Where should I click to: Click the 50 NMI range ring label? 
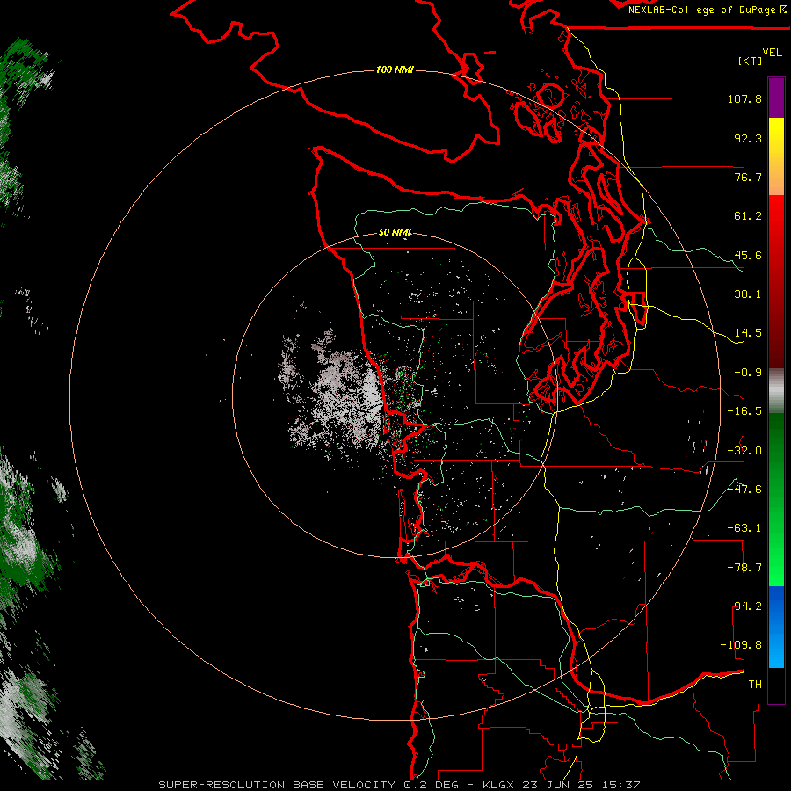click(395, 232)
